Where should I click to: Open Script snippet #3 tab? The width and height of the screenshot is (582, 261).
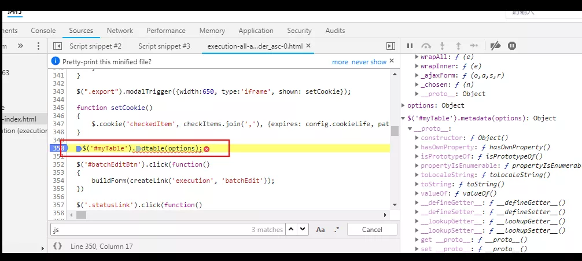pyautogui.click(x=164, y=46)
